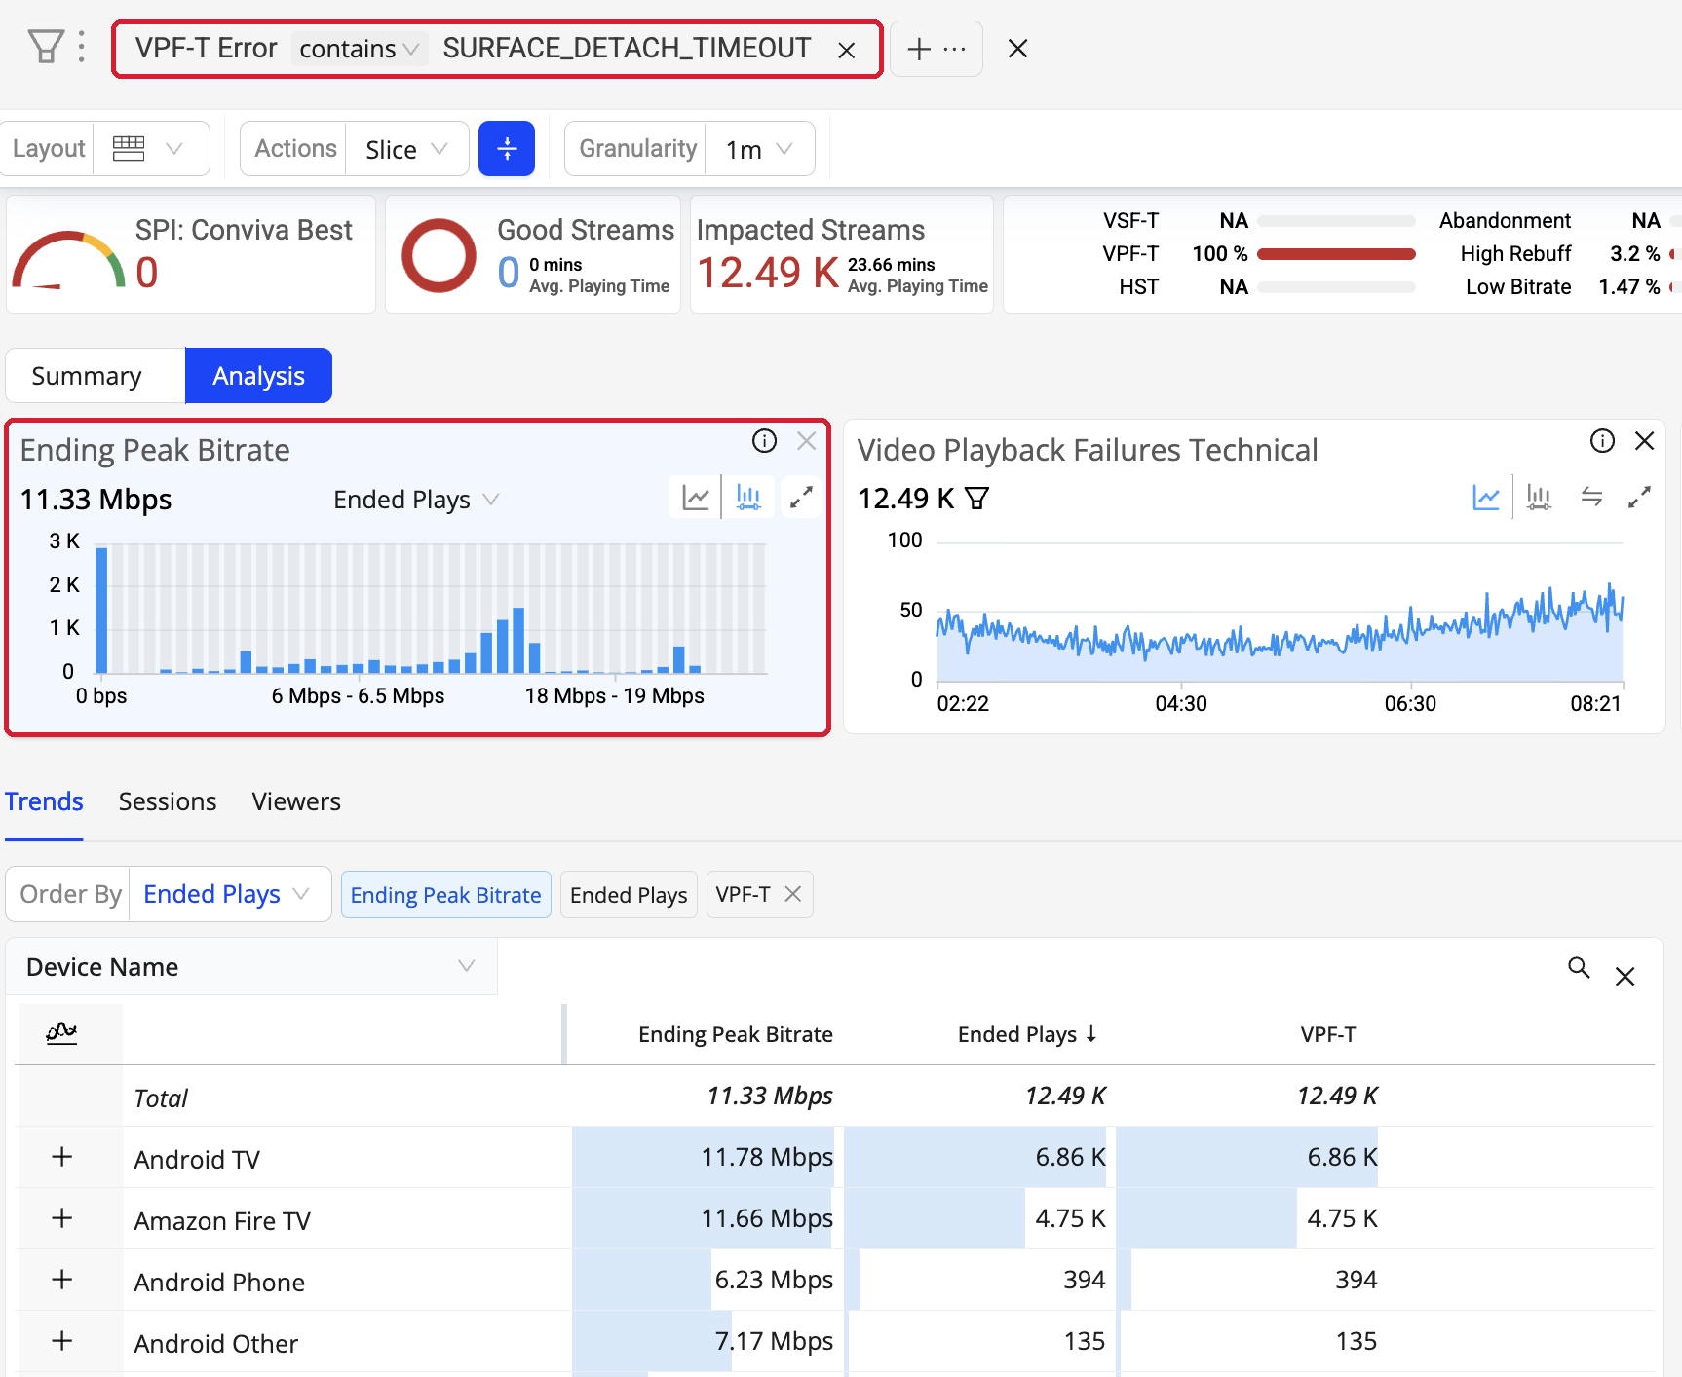The image size is (1682, 1377).
Task: Open the contains operator dropdown
Action: click(359, 49)
